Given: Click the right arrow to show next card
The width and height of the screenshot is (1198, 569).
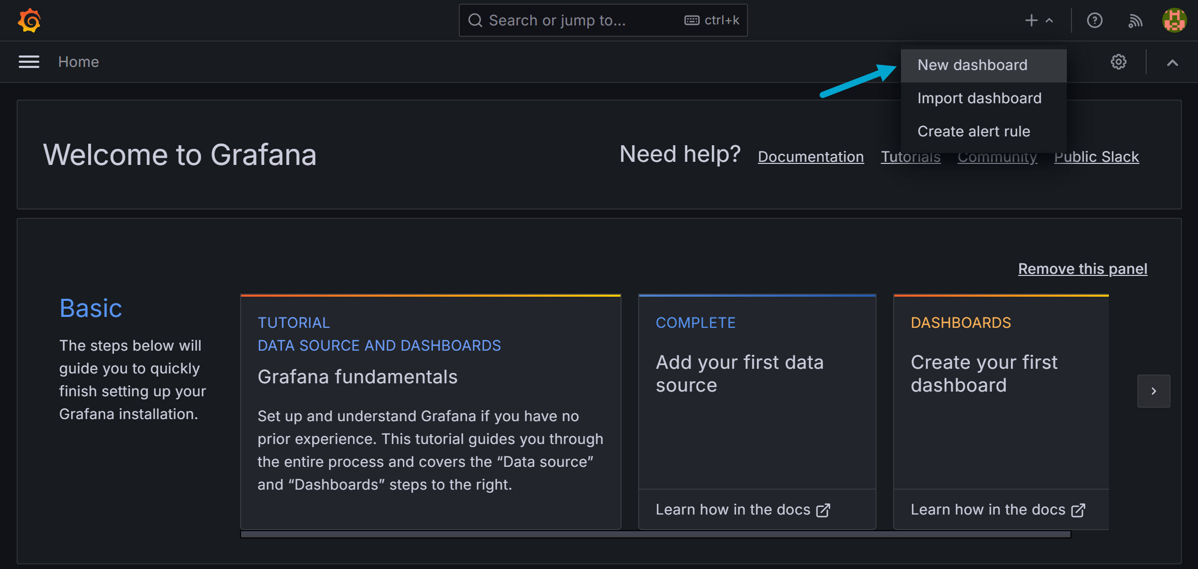Looking at the screenshot, I should (x=1153, y=391).
